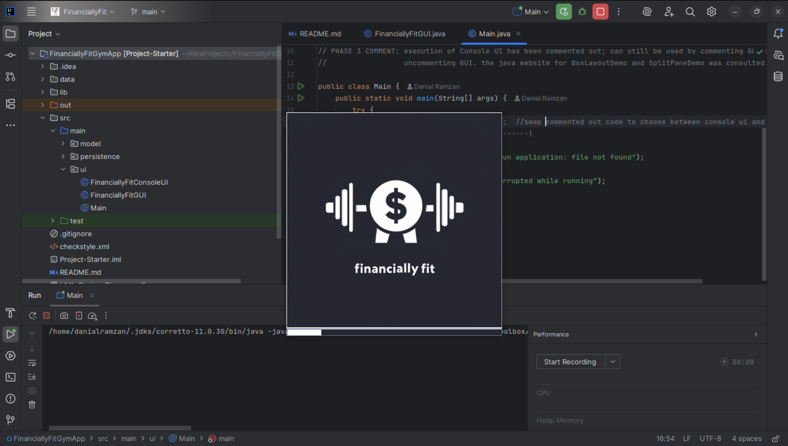Screen dimensions: 788x446
Task: Open the Search Everywhere magnifier
Action: coord(690,12)
